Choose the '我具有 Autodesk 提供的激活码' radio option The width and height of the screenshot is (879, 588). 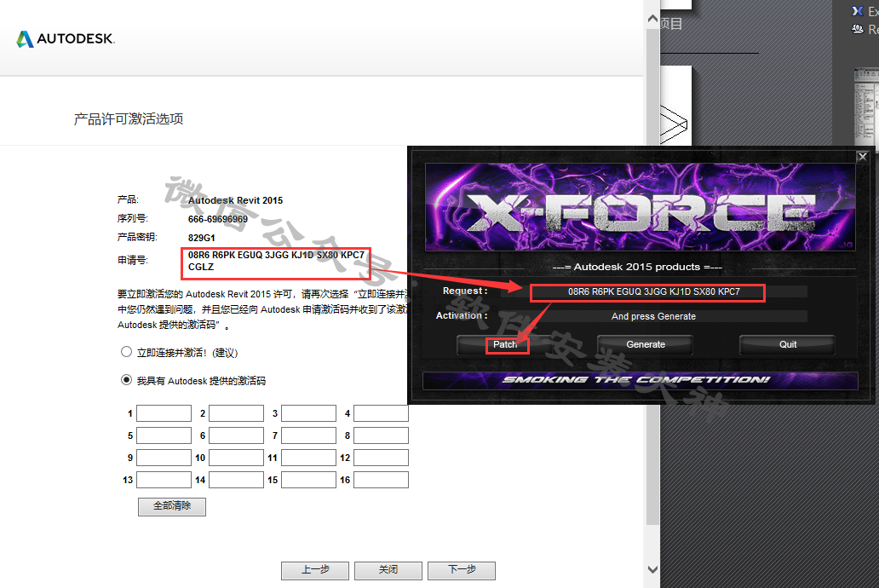[127, 380]
